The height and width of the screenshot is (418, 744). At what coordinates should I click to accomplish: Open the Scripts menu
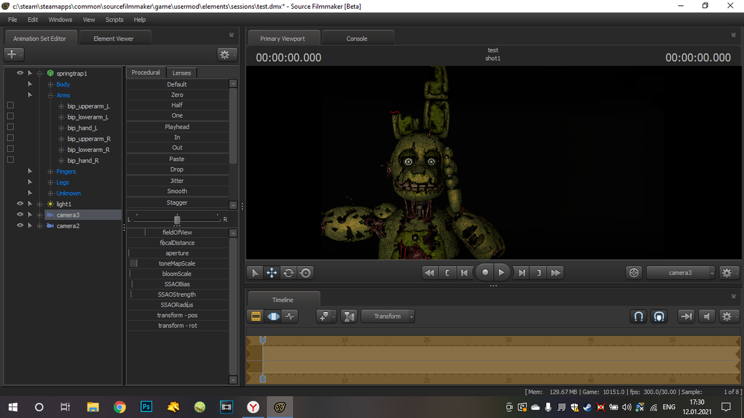(114, 19)
